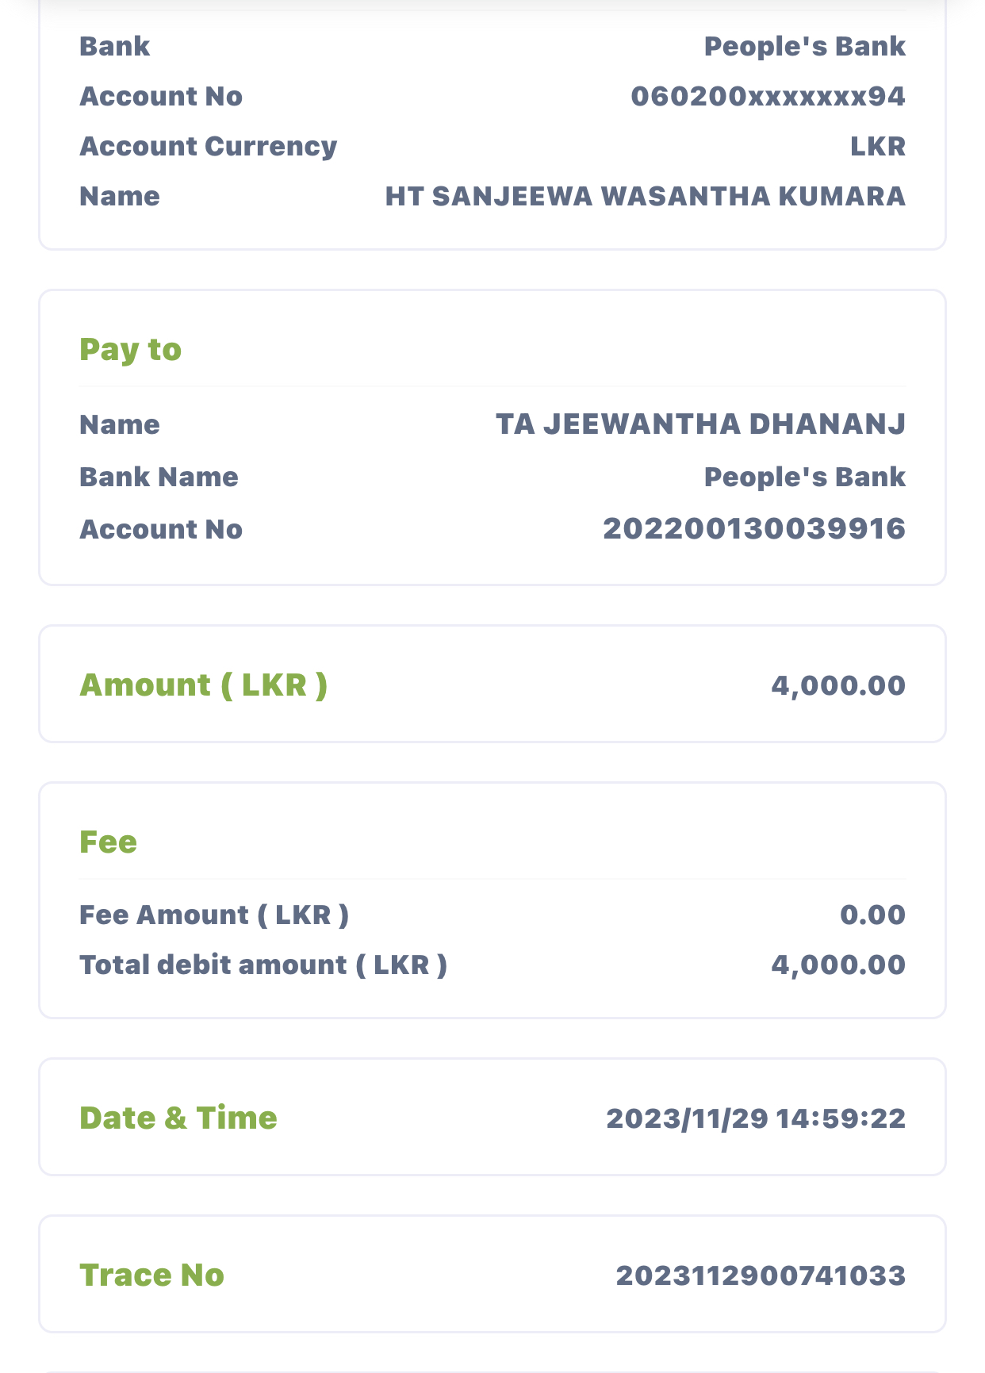Click the Bank Name label
985x1373 pixels.
click(x=159, y=477)
